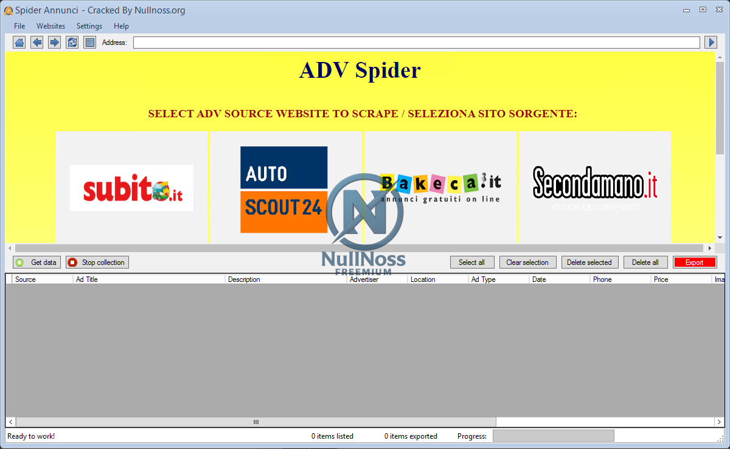Image resolution: width=730 pixels, height=449 pixels.
Task: Refresh the page with the reload icon
Action: [x=72, y=42]
